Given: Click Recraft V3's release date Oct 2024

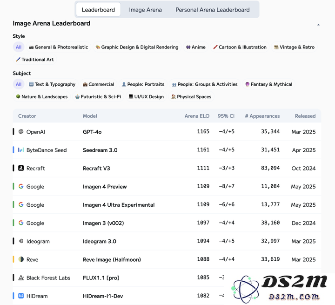Looking at the screenshot, I should (x=303, y=168).
